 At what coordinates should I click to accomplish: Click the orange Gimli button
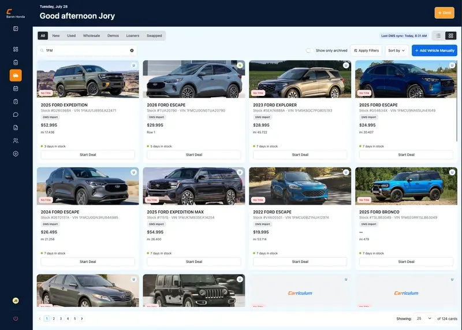(444, 13)
